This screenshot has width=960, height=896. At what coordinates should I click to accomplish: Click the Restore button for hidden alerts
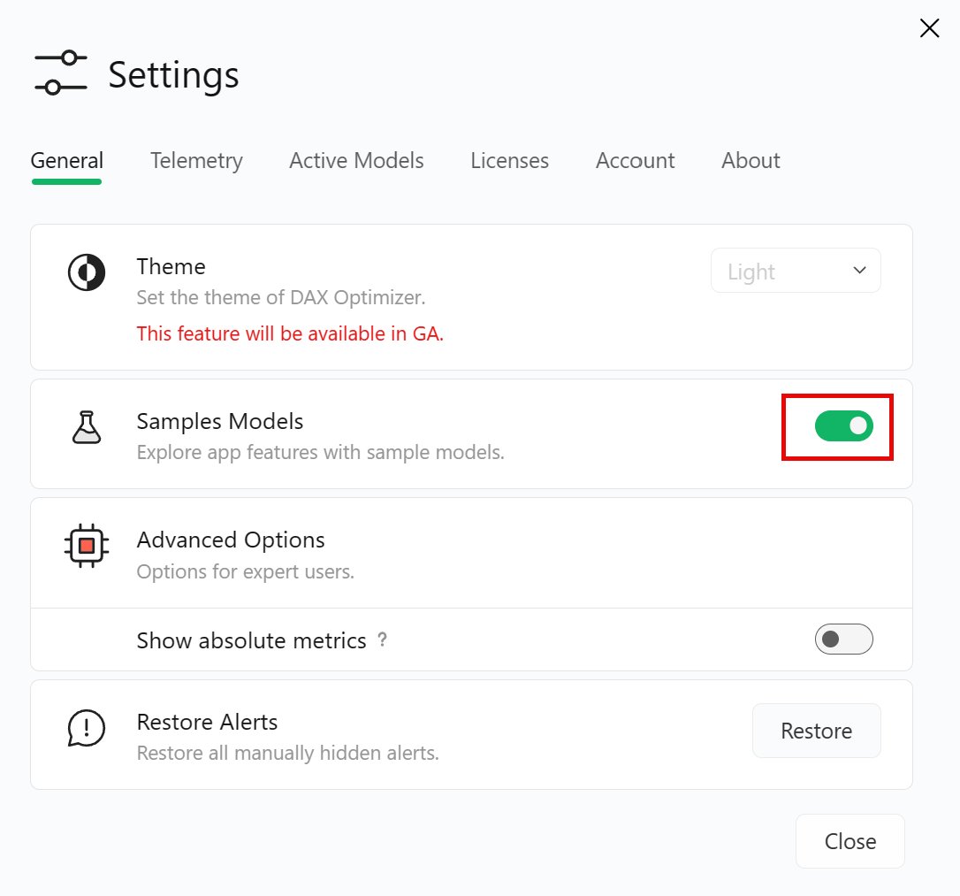[x=816, y=731]
